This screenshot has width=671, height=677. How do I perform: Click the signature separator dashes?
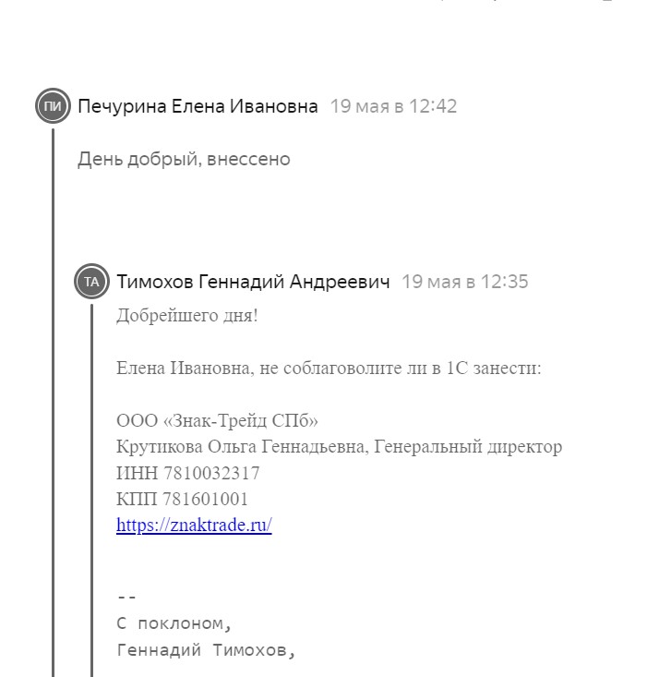point(126,598)
